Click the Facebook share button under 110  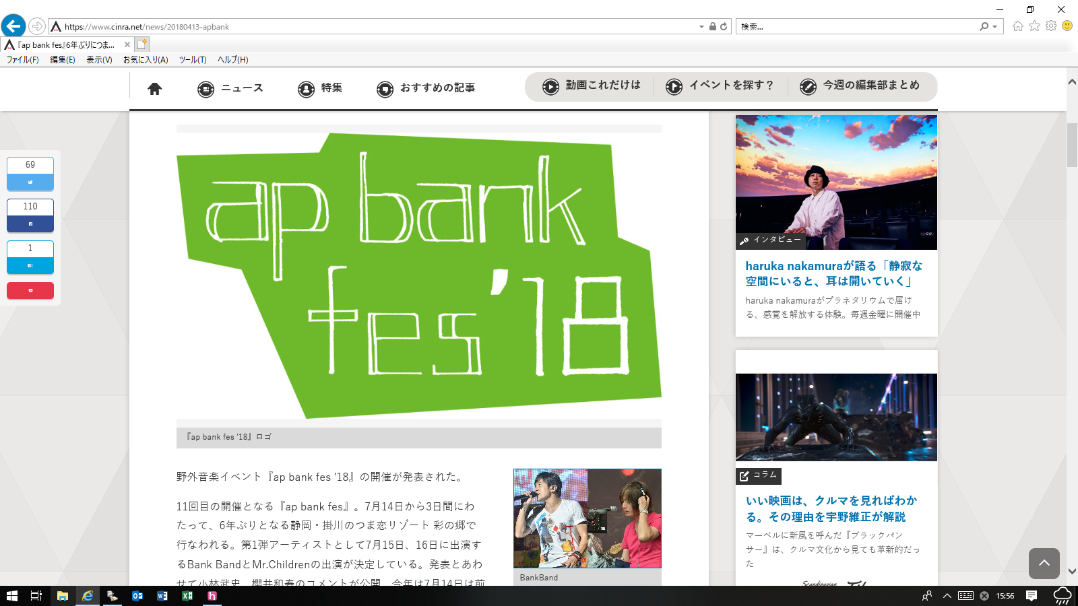click(30, 224)
